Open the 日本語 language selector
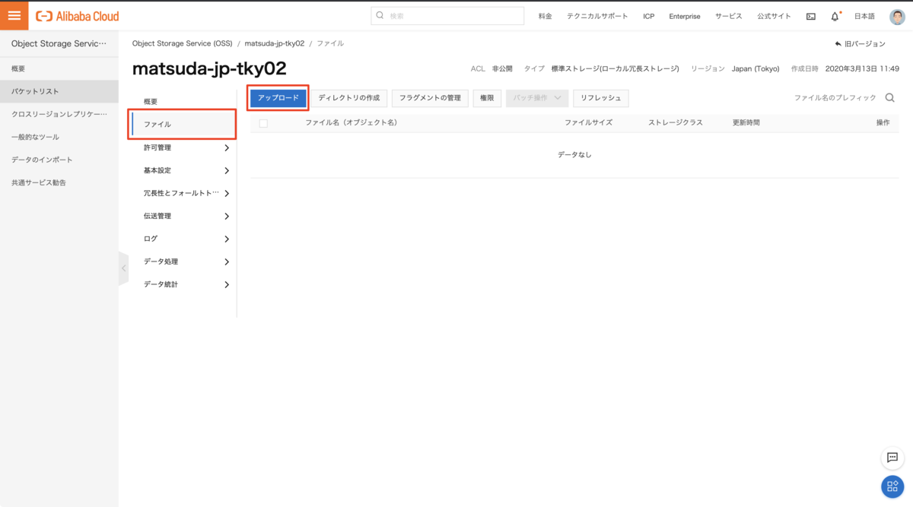 click(x=864, y=16)
